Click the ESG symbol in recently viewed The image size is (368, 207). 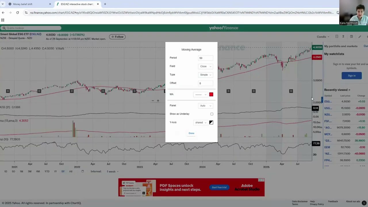(x=328, y=101)
